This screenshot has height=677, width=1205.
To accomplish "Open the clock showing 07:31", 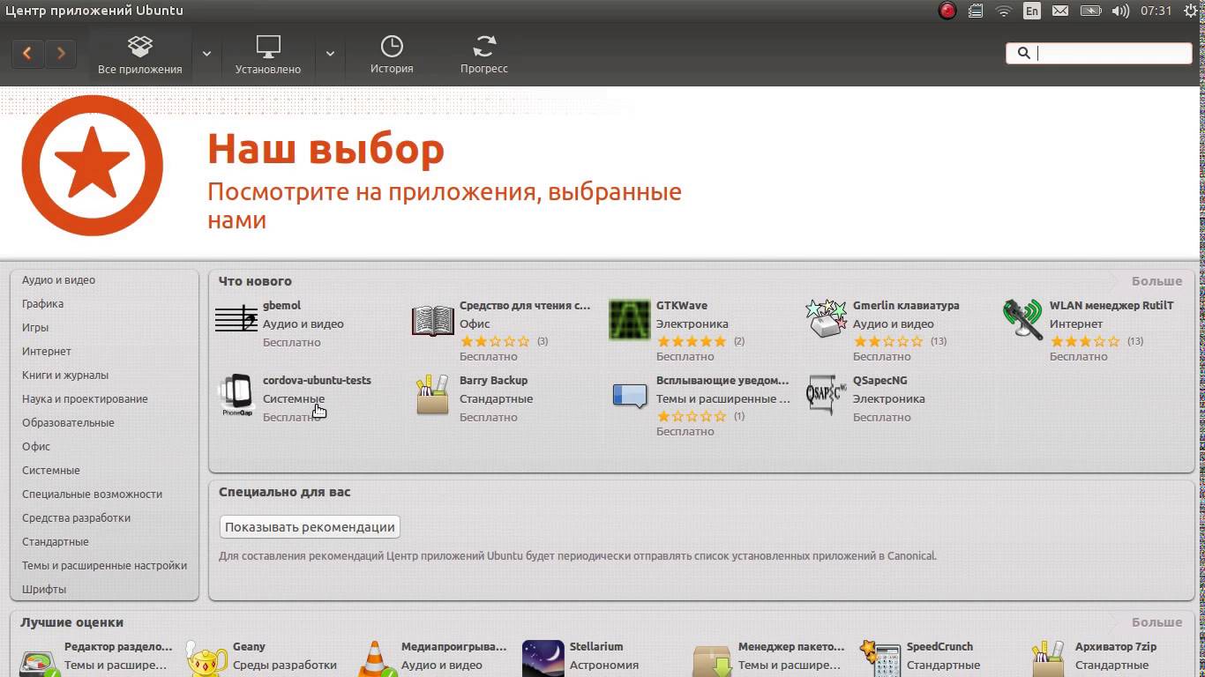I will pyautogui.click(x=1156, y=11).
